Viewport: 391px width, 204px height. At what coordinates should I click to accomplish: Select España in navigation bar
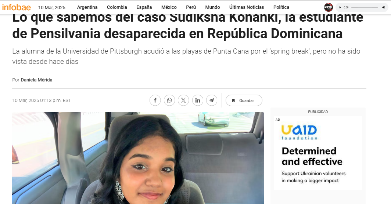pos(144,7)
